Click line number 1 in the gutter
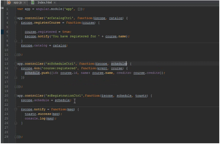The image size is (220, 144). tap(7, 9)
